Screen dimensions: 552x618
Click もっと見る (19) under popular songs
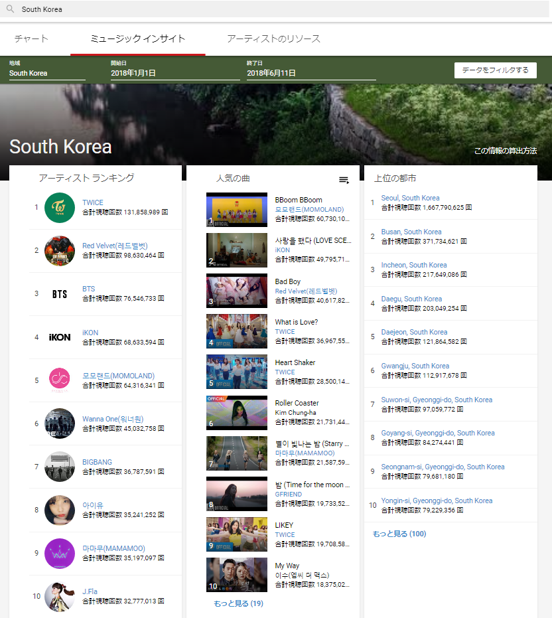point(238,603)
